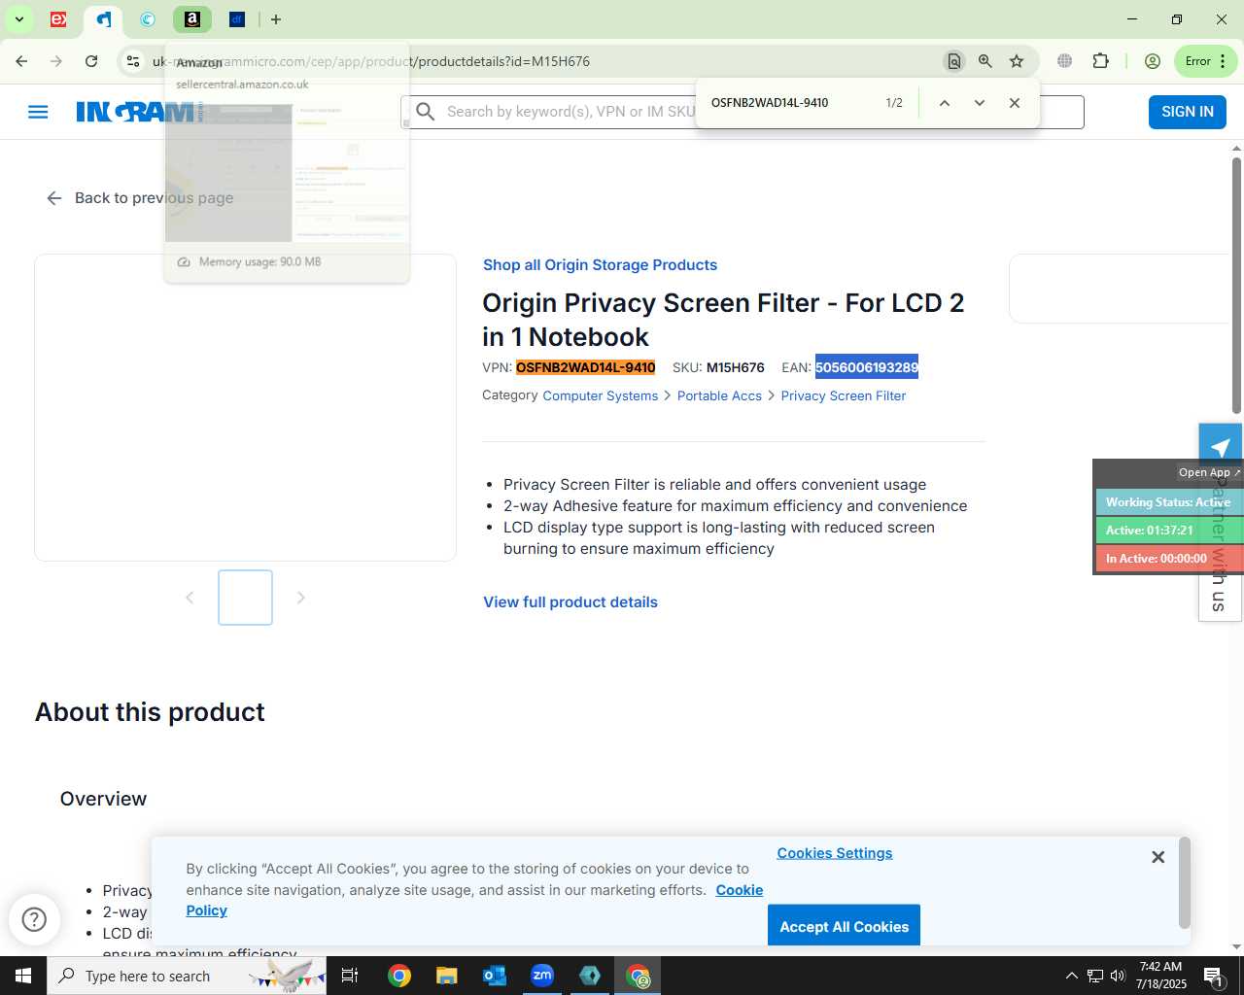Open site information icon in address bar
Image resolution: width=1244 pixels, height=995 pixels.
point(132,61)
